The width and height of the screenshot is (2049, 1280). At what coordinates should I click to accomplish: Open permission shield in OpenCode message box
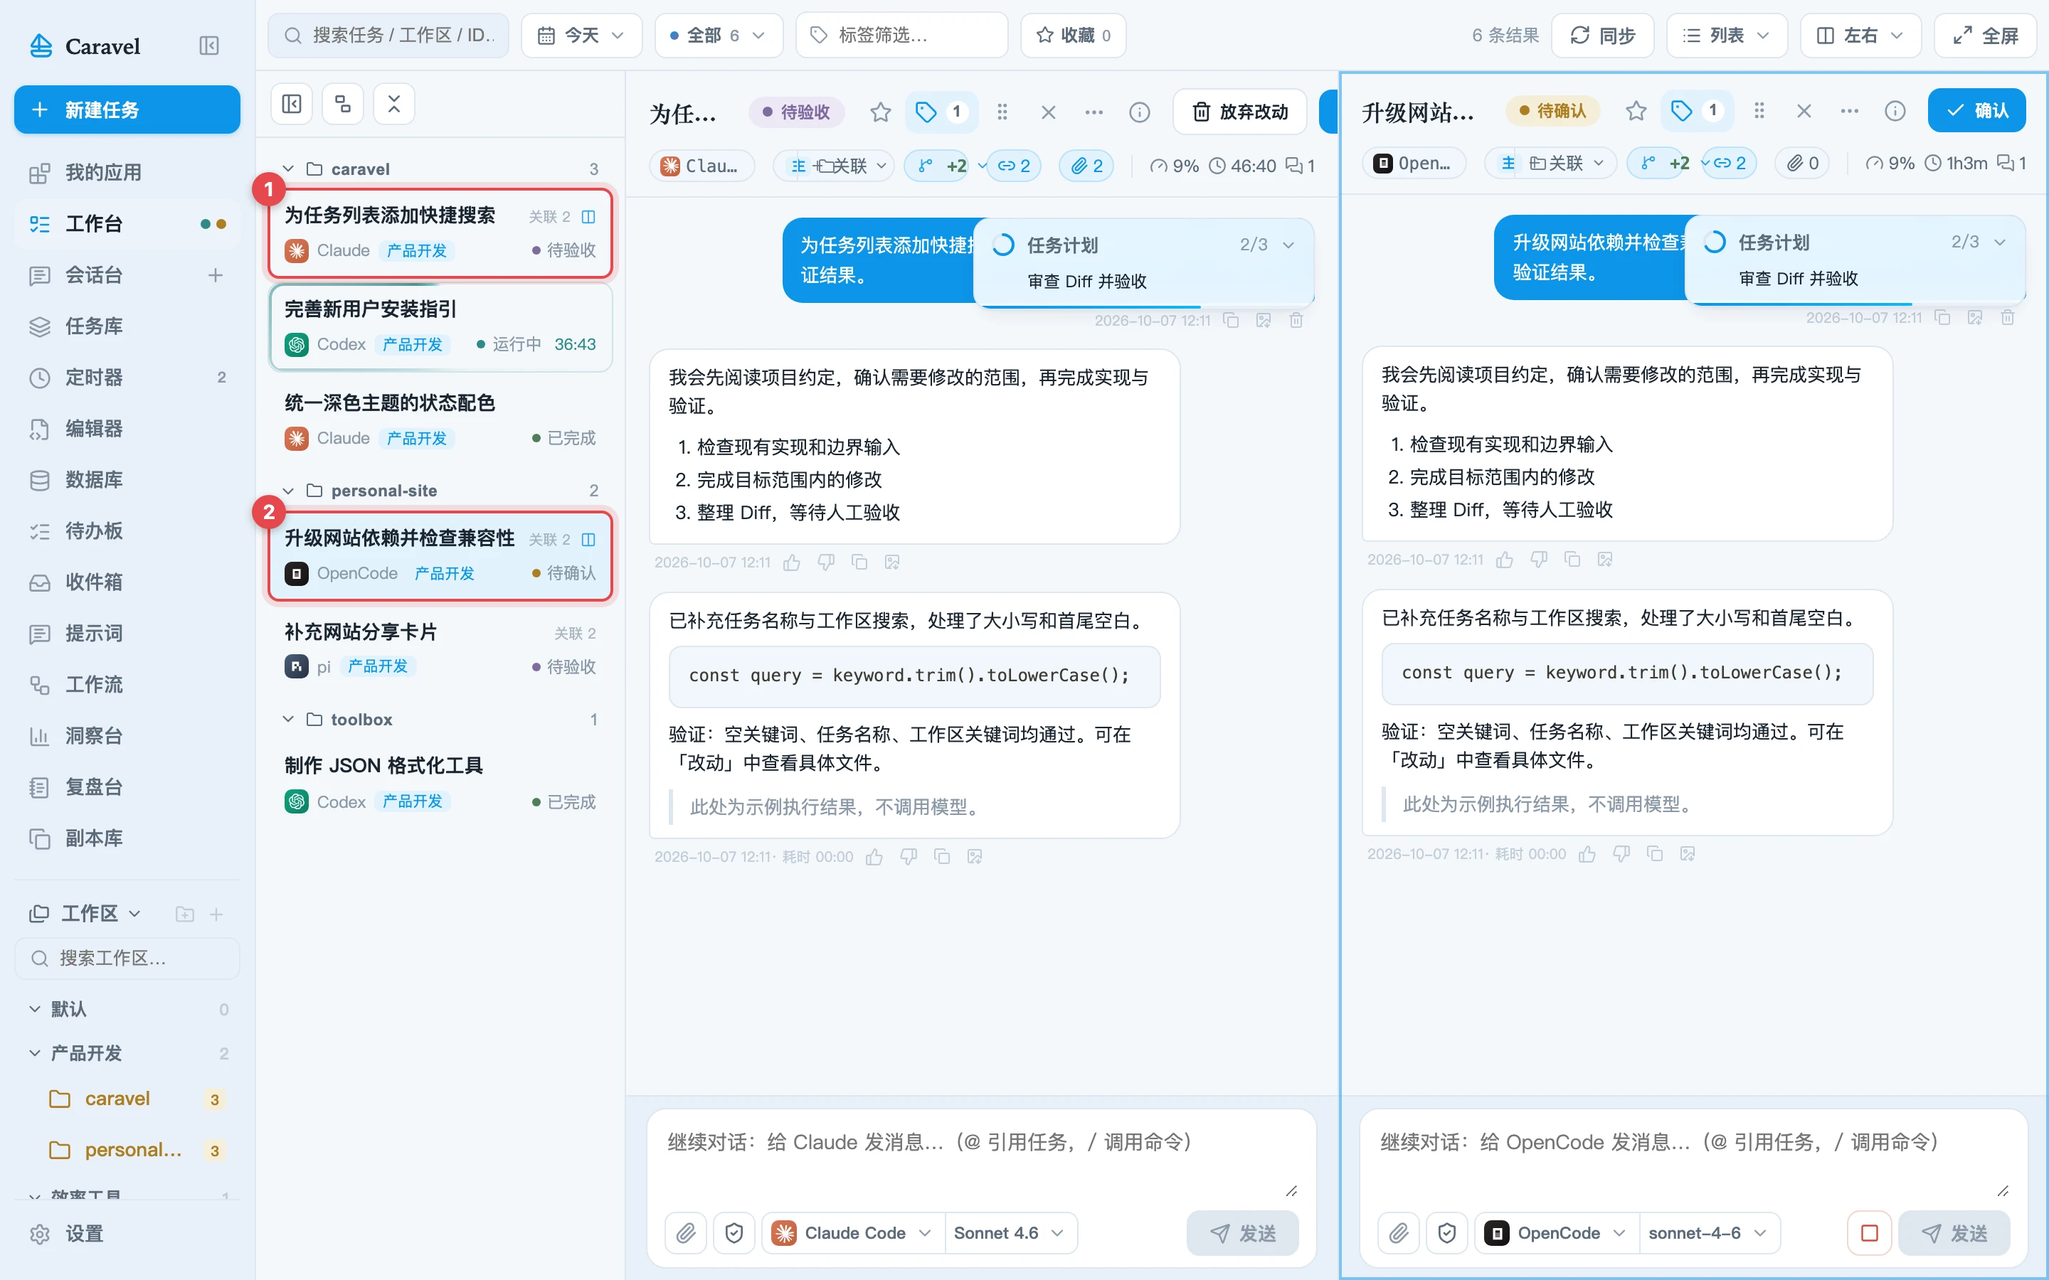[x=1447, y=1232]
